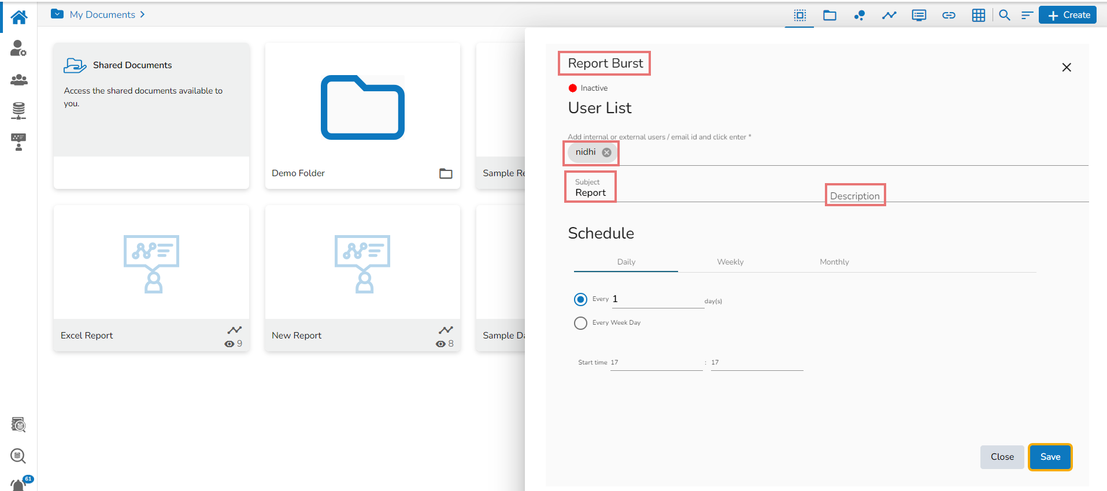Click the Close button in the Report Burst panel
Screen dimensions: 1107x491
coord(1002,457)
